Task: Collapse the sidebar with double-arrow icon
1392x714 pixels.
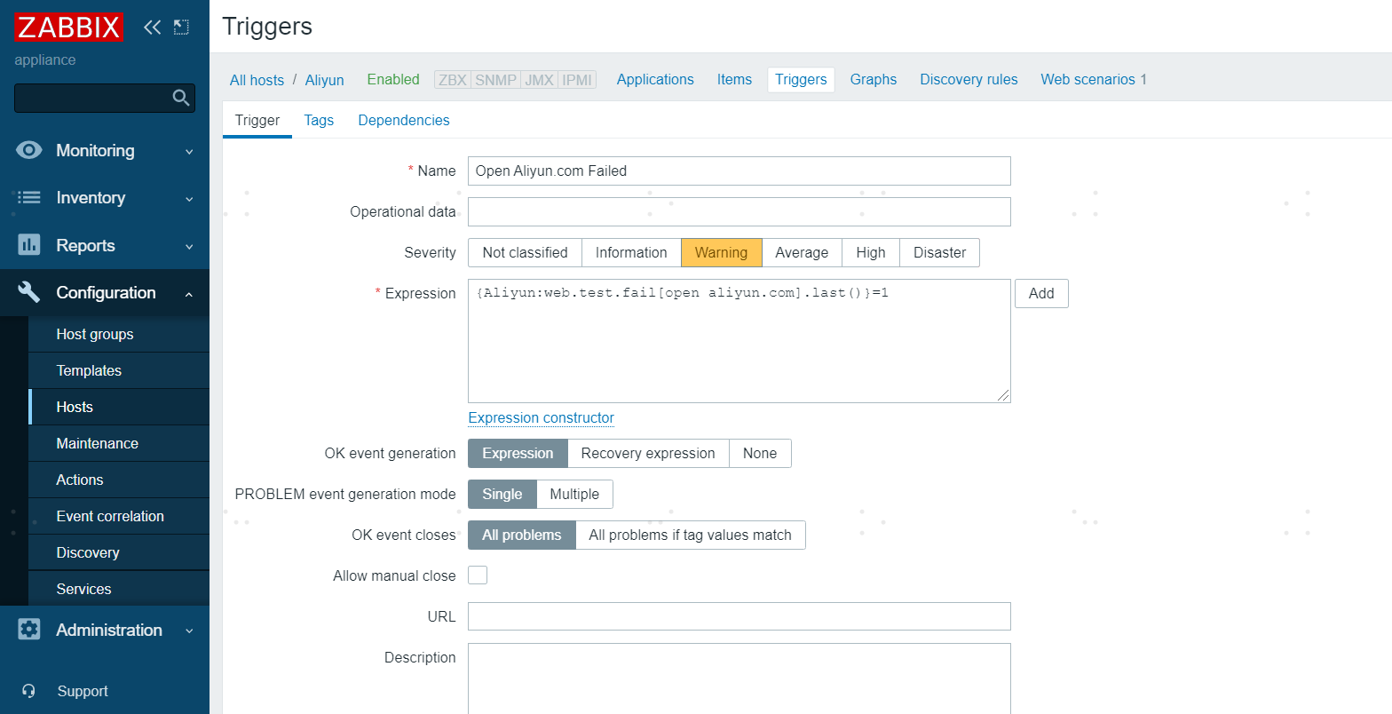Action: pyautogui.click(x=152, y=28)
